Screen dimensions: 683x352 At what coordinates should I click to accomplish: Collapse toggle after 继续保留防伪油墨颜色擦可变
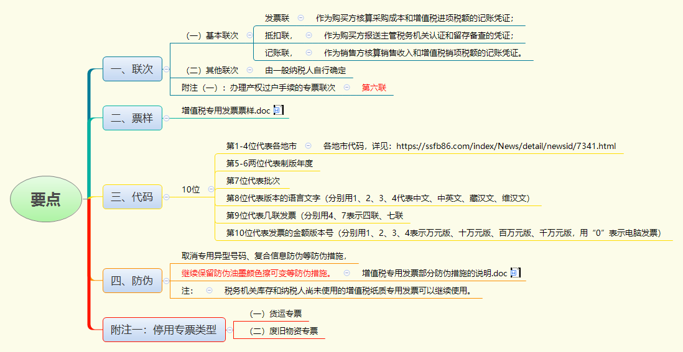pyautogui.click(x=346, y=273)
